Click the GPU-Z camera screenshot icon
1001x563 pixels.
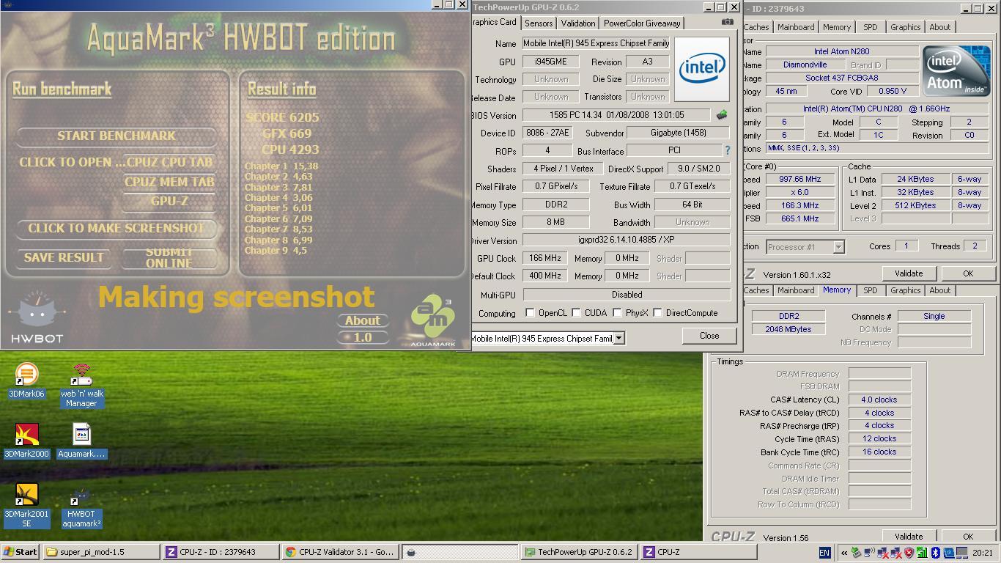point(727,22)
